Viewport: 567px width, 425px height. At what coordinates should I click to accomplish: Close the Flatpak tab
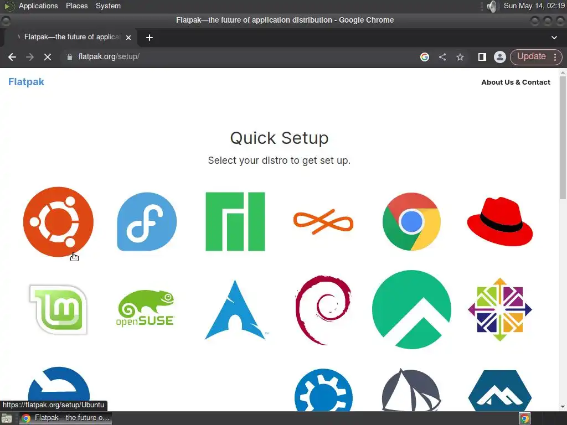[128, 38]
